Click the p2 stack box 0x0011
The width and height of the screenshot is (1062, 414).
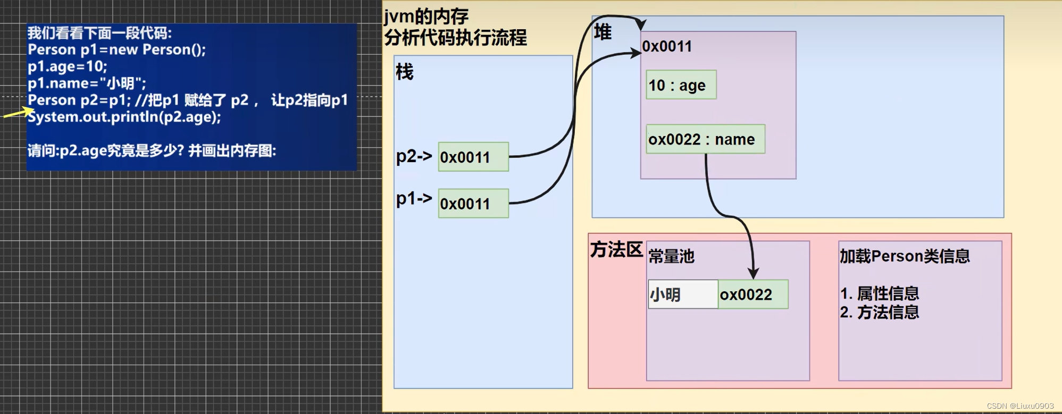[x=473, y=157]
